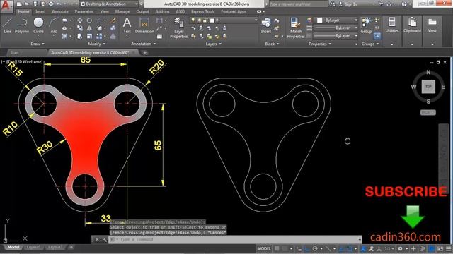Select the Polyline tool
The height and width of the screenshot is (254, 453).
coord(22,25)
